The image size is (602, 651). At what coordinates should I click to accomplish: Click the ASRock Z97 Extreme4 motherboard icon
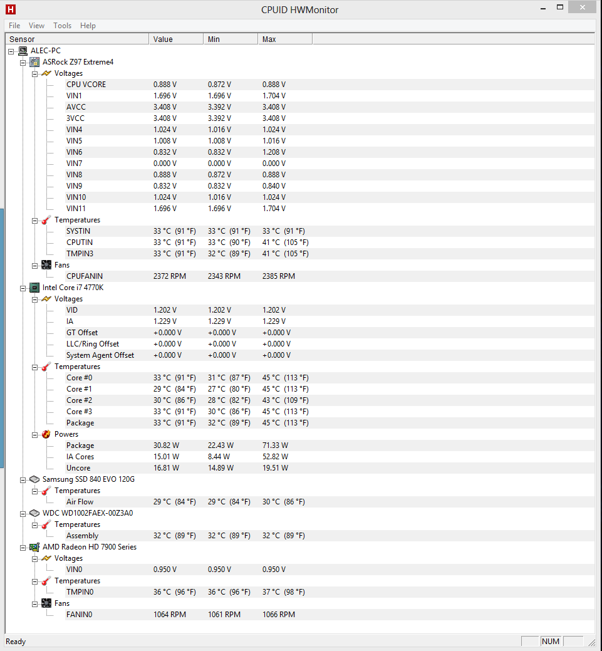[x=35, y=62]
